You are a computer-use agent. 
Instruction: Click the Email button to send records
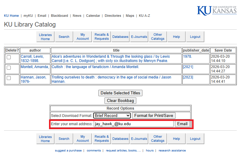[x=182, y=124]
